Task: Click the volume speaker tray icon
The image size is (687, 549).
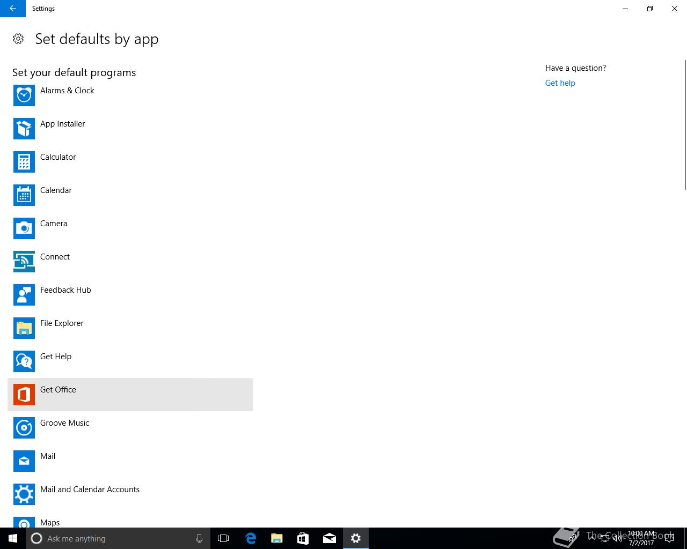Action: 617,538
